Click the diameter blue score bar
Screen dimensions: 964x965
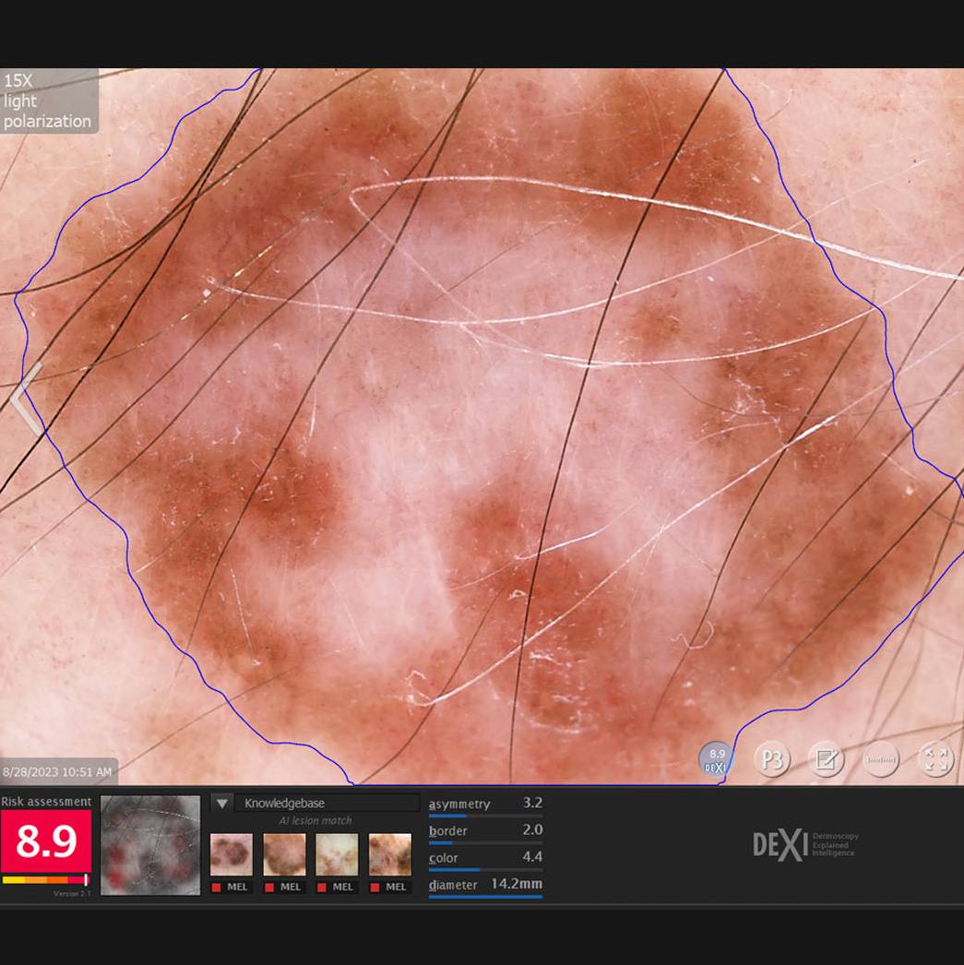tap(485, 897)
